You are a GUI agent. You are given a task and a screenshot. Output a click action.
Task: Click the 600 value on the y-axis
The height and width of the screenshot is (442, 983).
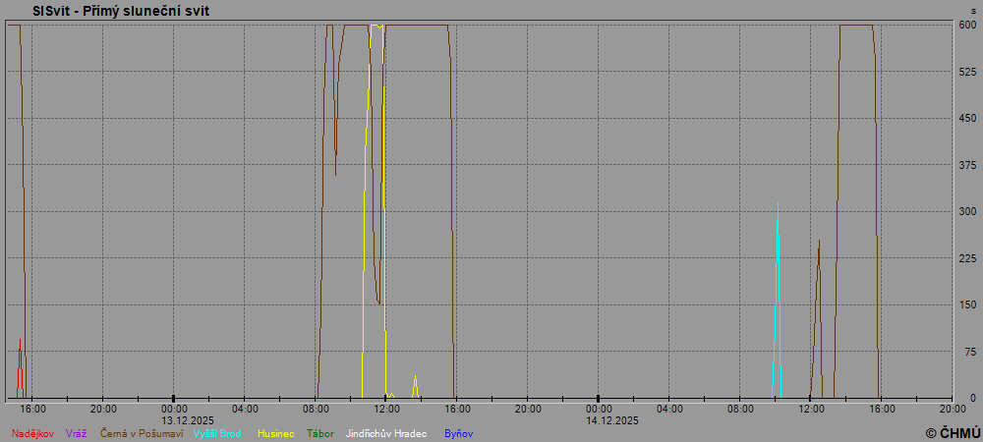pos(967,26)
